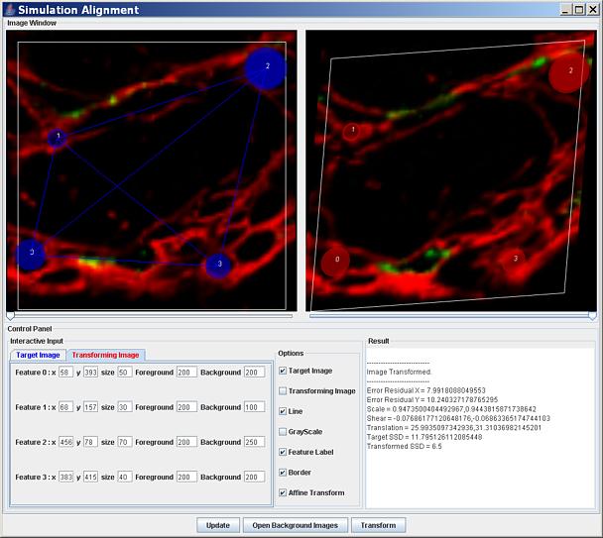The height and width of the screenshot is (538, 603).
Task: Click the slider handle under left image
Action: (x=10, y=315)
